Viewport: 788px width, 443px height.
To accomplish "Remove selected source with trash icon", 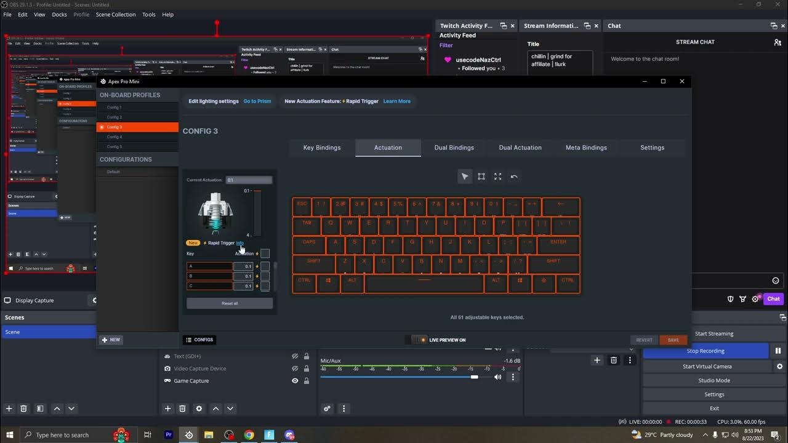I will [182, 409].
